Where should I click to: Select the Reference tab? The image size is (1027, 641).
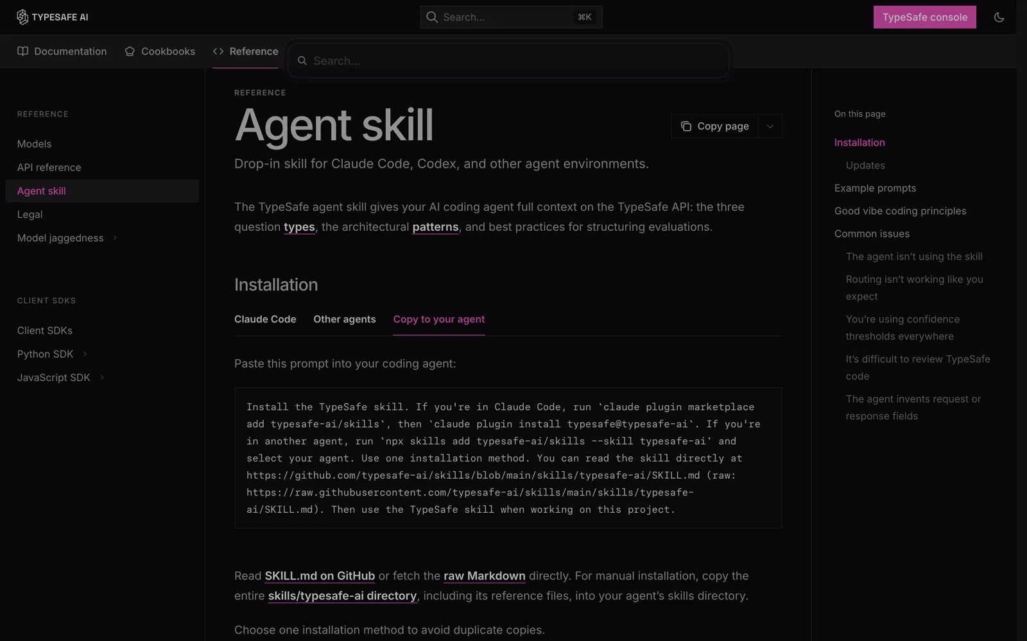[245, 51]
